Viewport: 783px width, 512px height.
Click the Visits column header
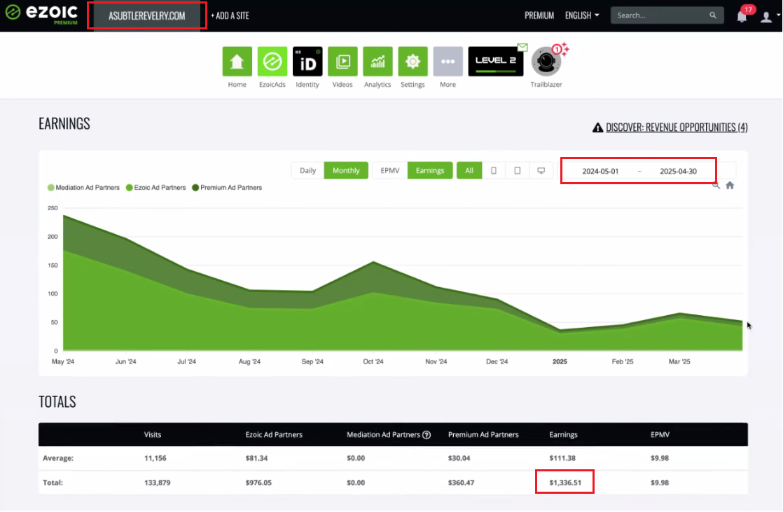point(153,434)
